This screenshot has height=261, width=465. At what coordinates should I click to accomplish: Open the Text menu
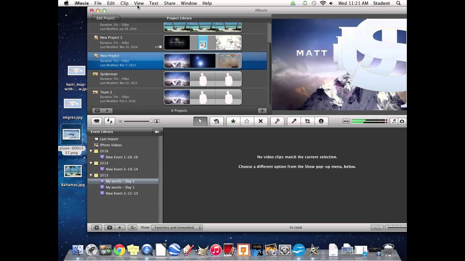[x=154, y=3]
